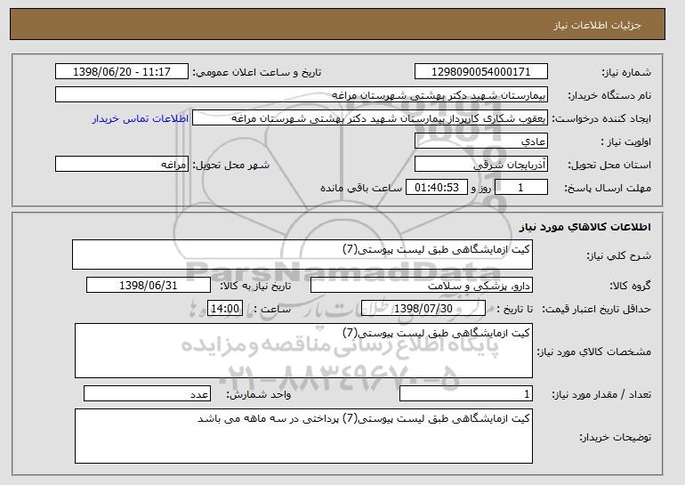Click the ساعت باقی مانده text
This screenshot has width=685, height=485.
click(x=361, y=188)
